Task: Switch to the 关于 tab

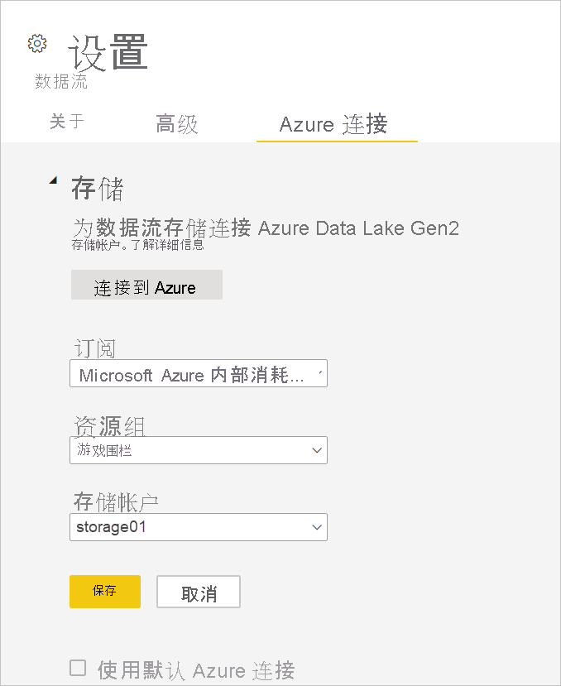Action: pos(66,122)
